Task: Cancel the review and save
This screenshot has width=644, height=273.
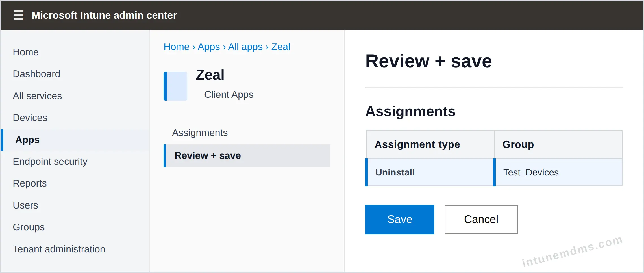Action: coord(481,220)
